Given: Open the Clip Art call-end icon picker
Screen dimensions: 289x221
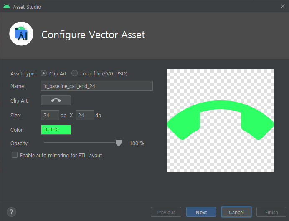Looking at the screenshot, I should (56, 100).
